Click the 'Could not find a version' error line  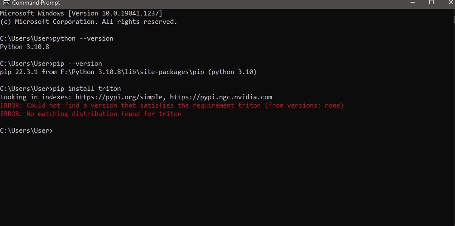[x=172, y=105]
